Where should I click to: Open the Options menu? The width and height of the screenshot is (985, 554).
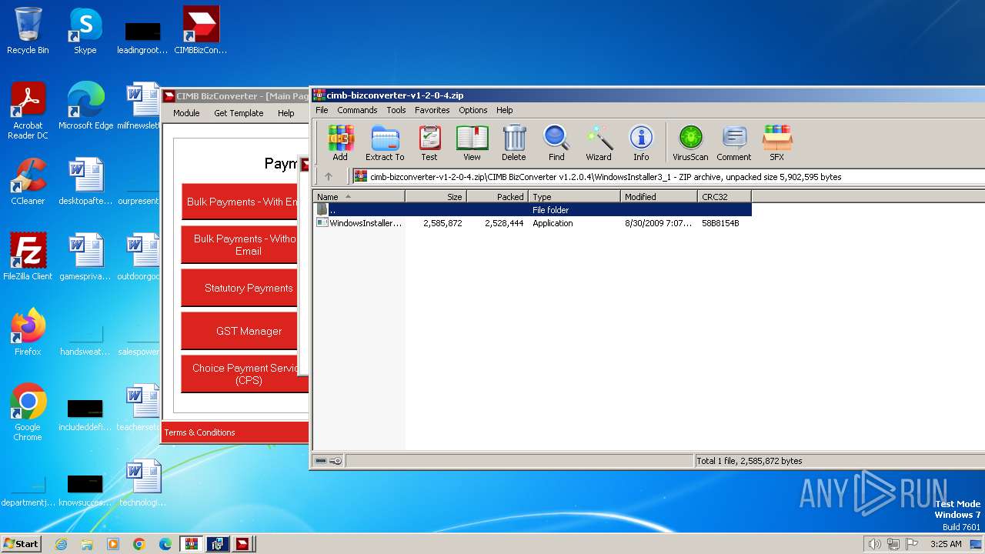[473, 110]
